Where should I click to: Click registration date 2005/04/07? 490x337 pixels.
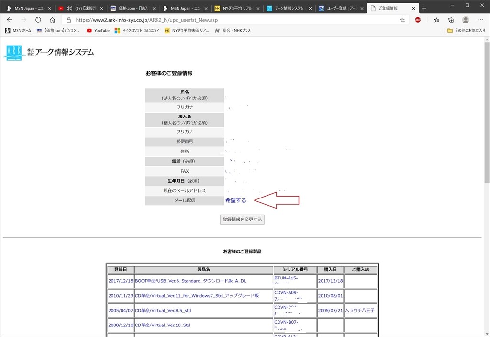click(121, 310)
